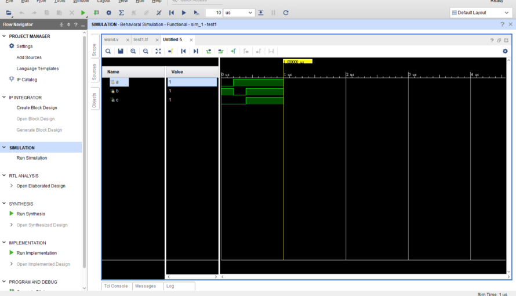Select signal b in waveform Name column

tap(117, 91)
